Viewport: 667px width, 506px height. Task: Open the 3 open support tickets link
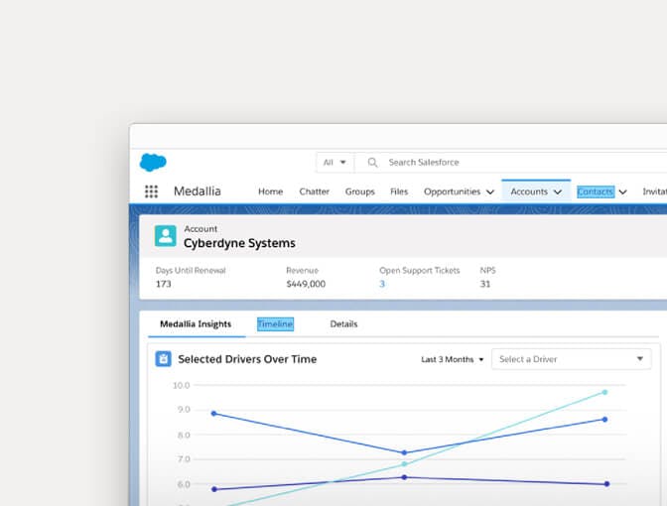click(382, 284)
